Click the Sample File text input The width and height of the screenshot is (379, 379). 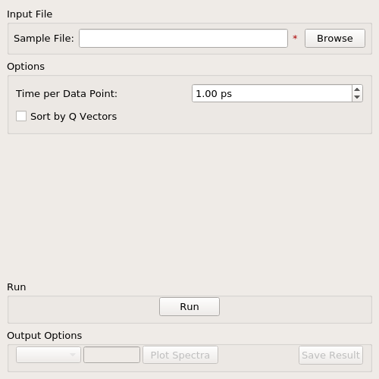[183, 38]
